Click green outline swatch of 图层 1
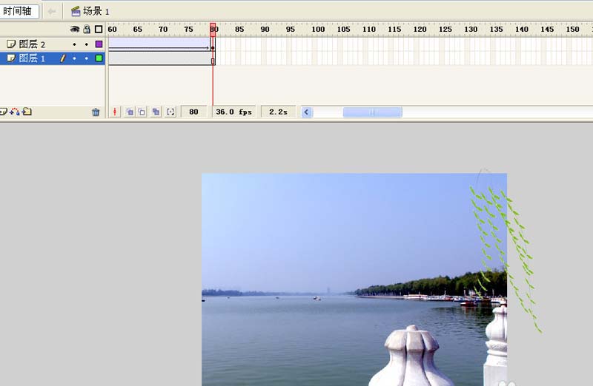Viewport: 593px width, 386px height. (99, 58)
